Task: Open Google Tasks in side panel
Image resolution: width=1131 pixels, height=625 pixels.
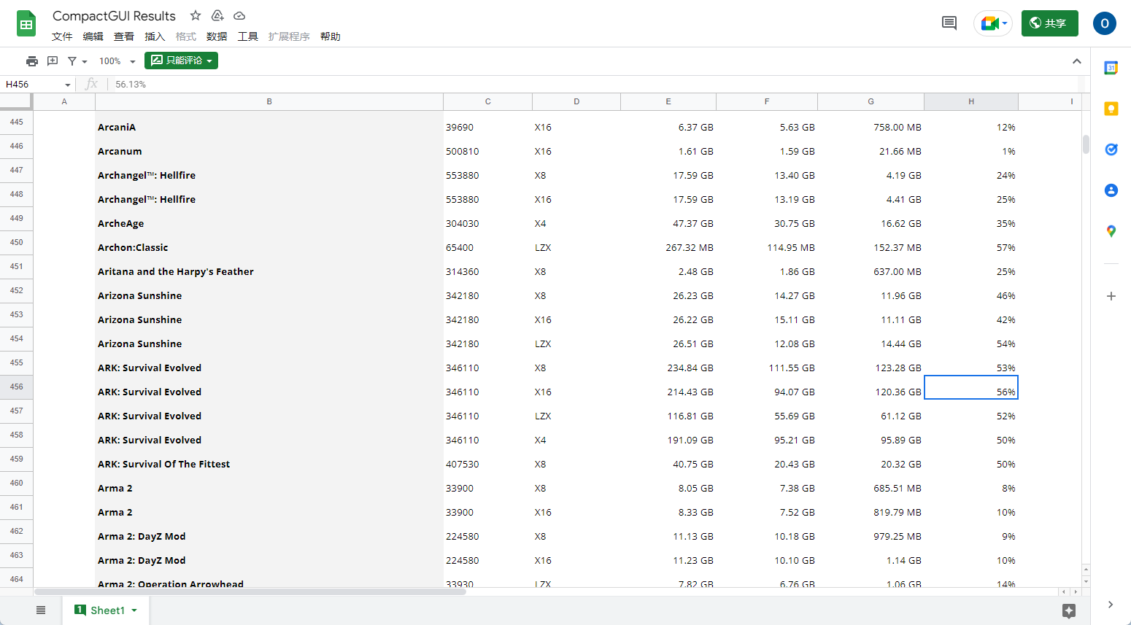Action: [x=1111, y=150]
